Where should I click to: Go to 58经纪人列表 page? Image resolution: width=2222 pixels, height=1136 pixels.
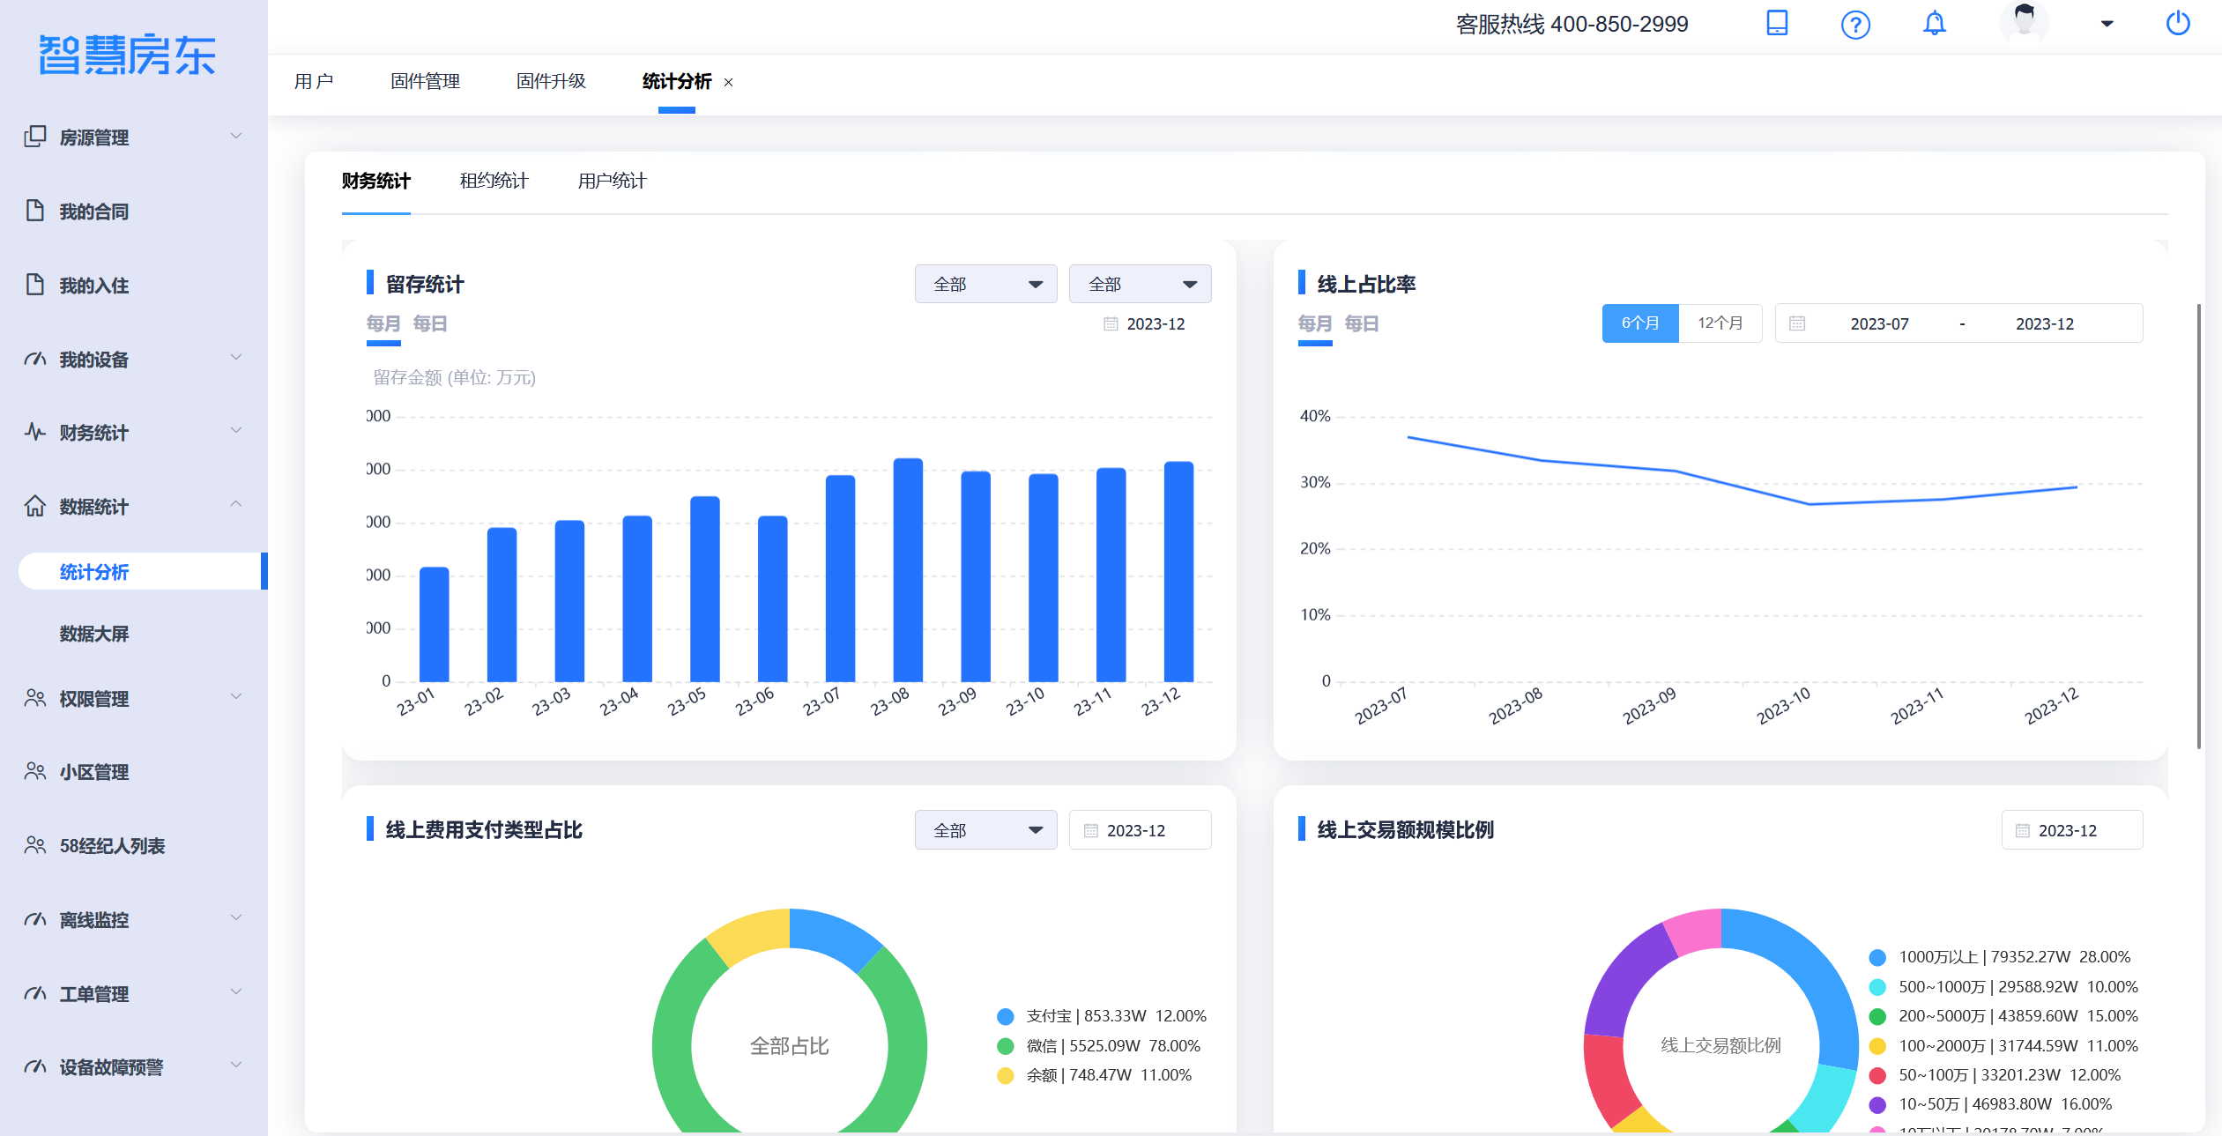click(112, 846)
